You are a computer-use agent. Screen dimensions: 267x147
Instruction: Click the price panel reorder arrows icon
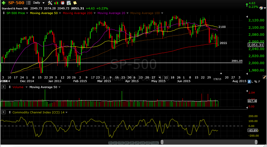pos(4,13)
